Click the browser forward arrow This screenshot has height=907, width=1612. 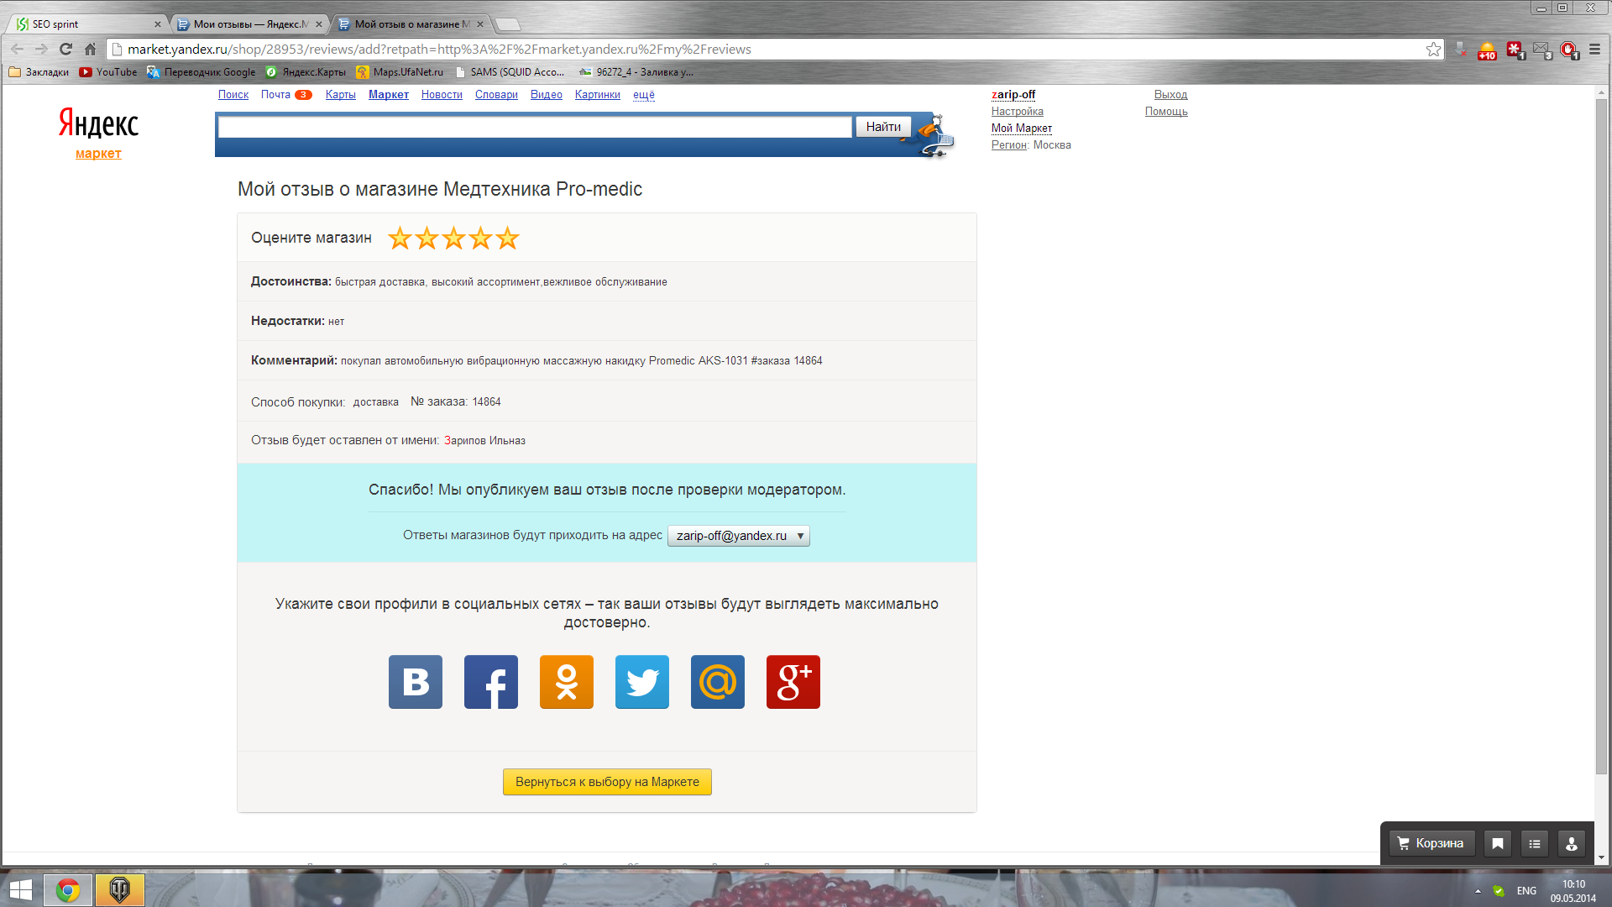click(x=41, y=50)
